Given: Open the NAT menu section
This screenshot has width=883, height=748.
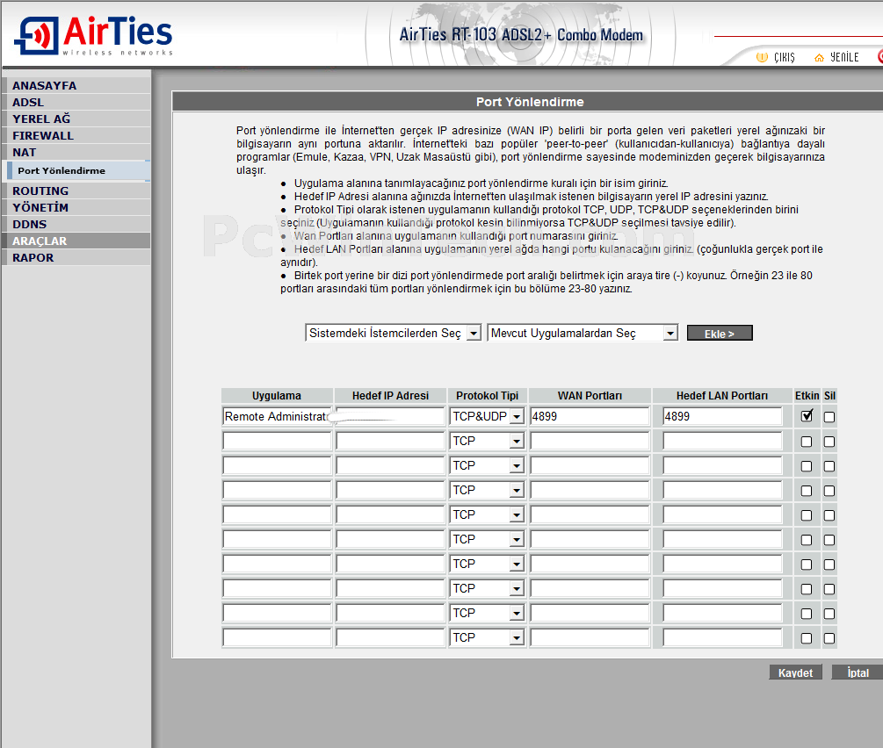Looking at the screenshot, I should pyautogui.click(x=76, y=153).
